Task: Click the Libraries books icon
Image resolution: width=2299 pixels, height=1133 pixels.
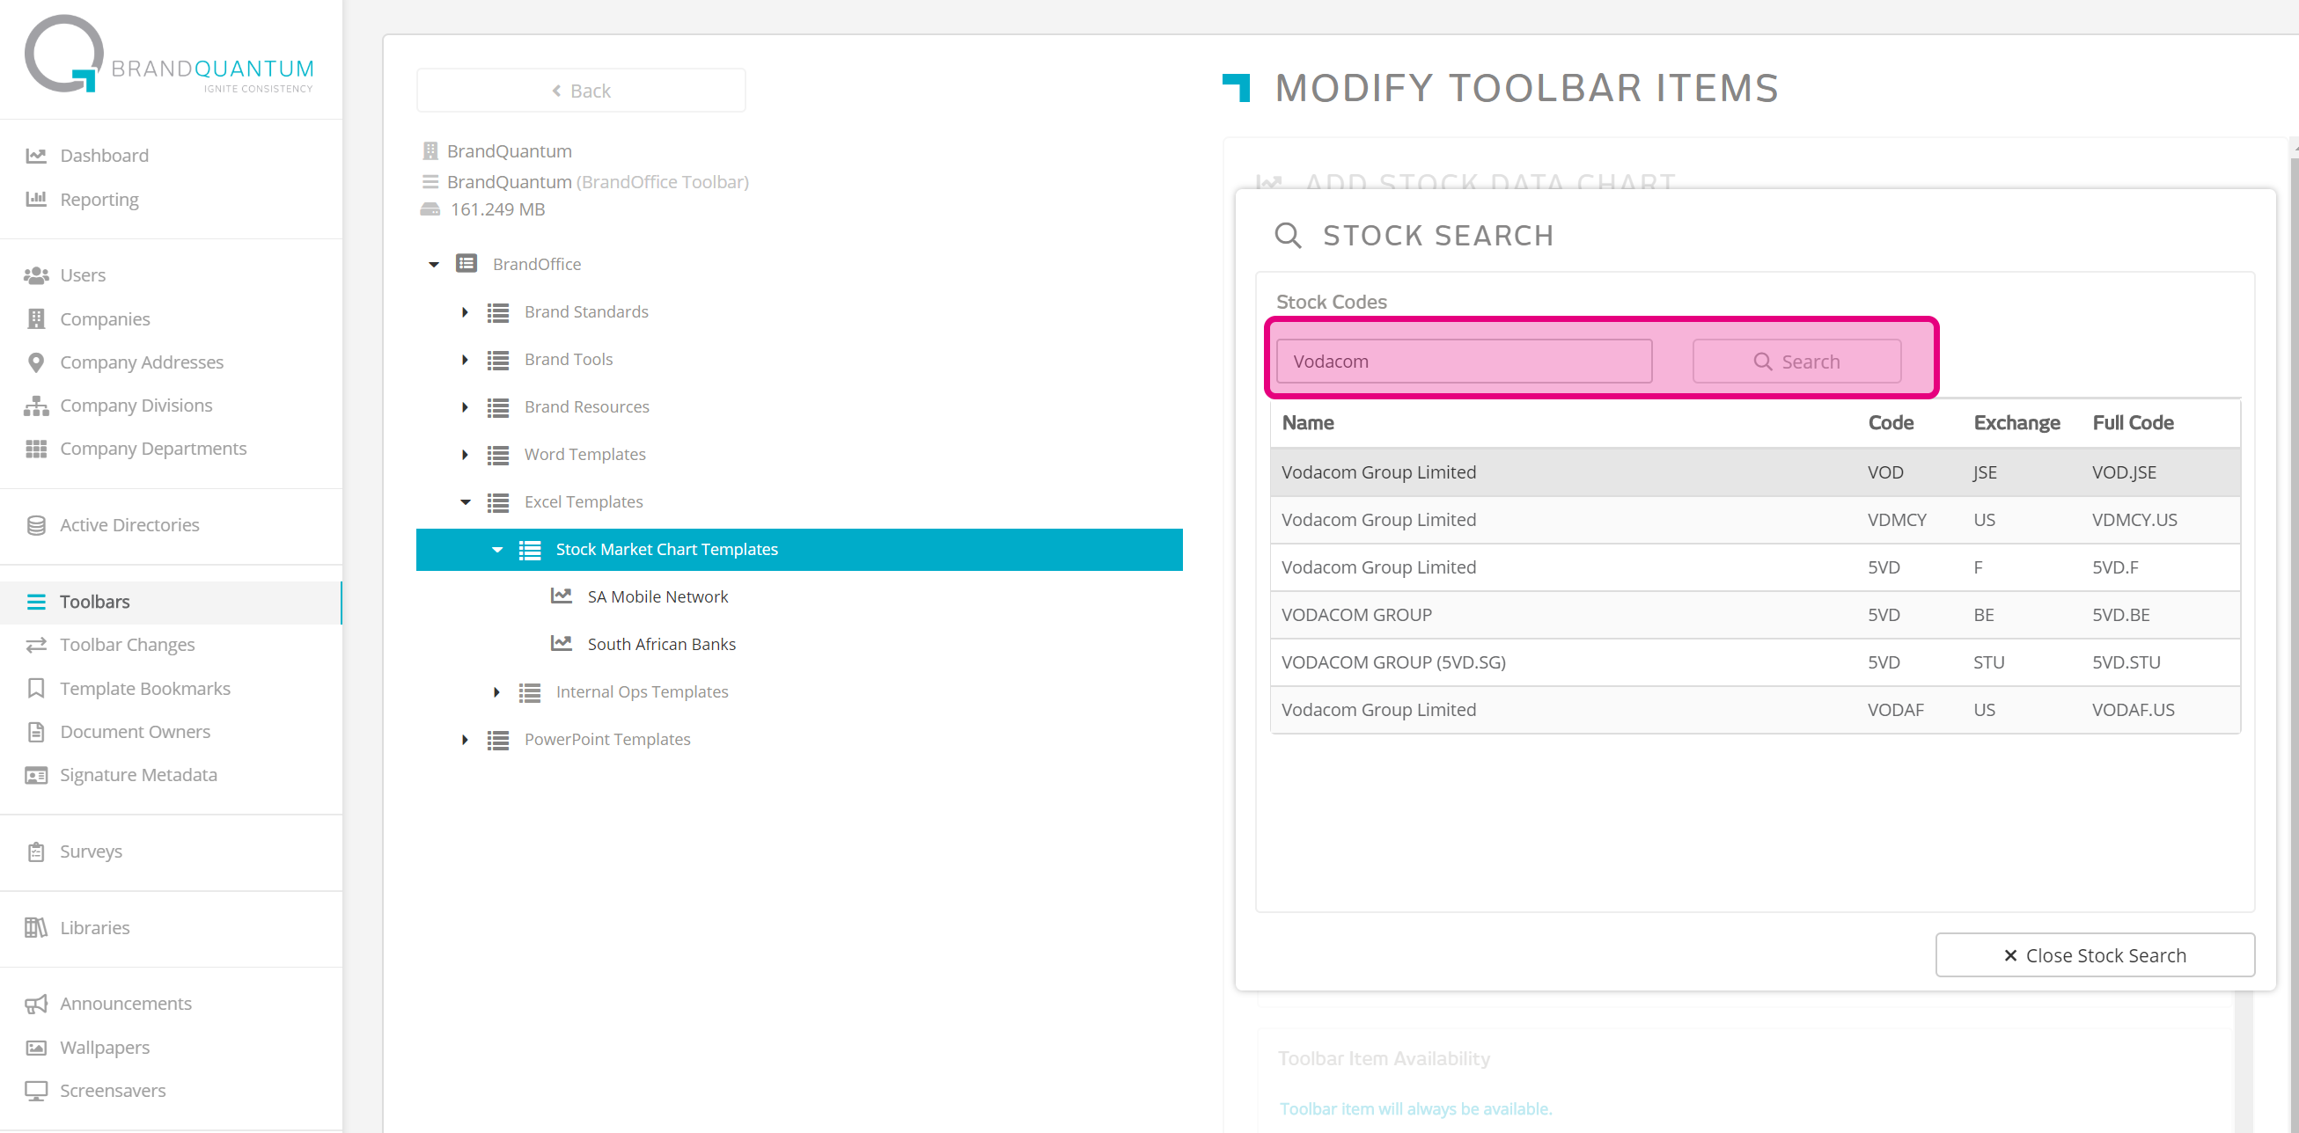Action: (36, 928)
